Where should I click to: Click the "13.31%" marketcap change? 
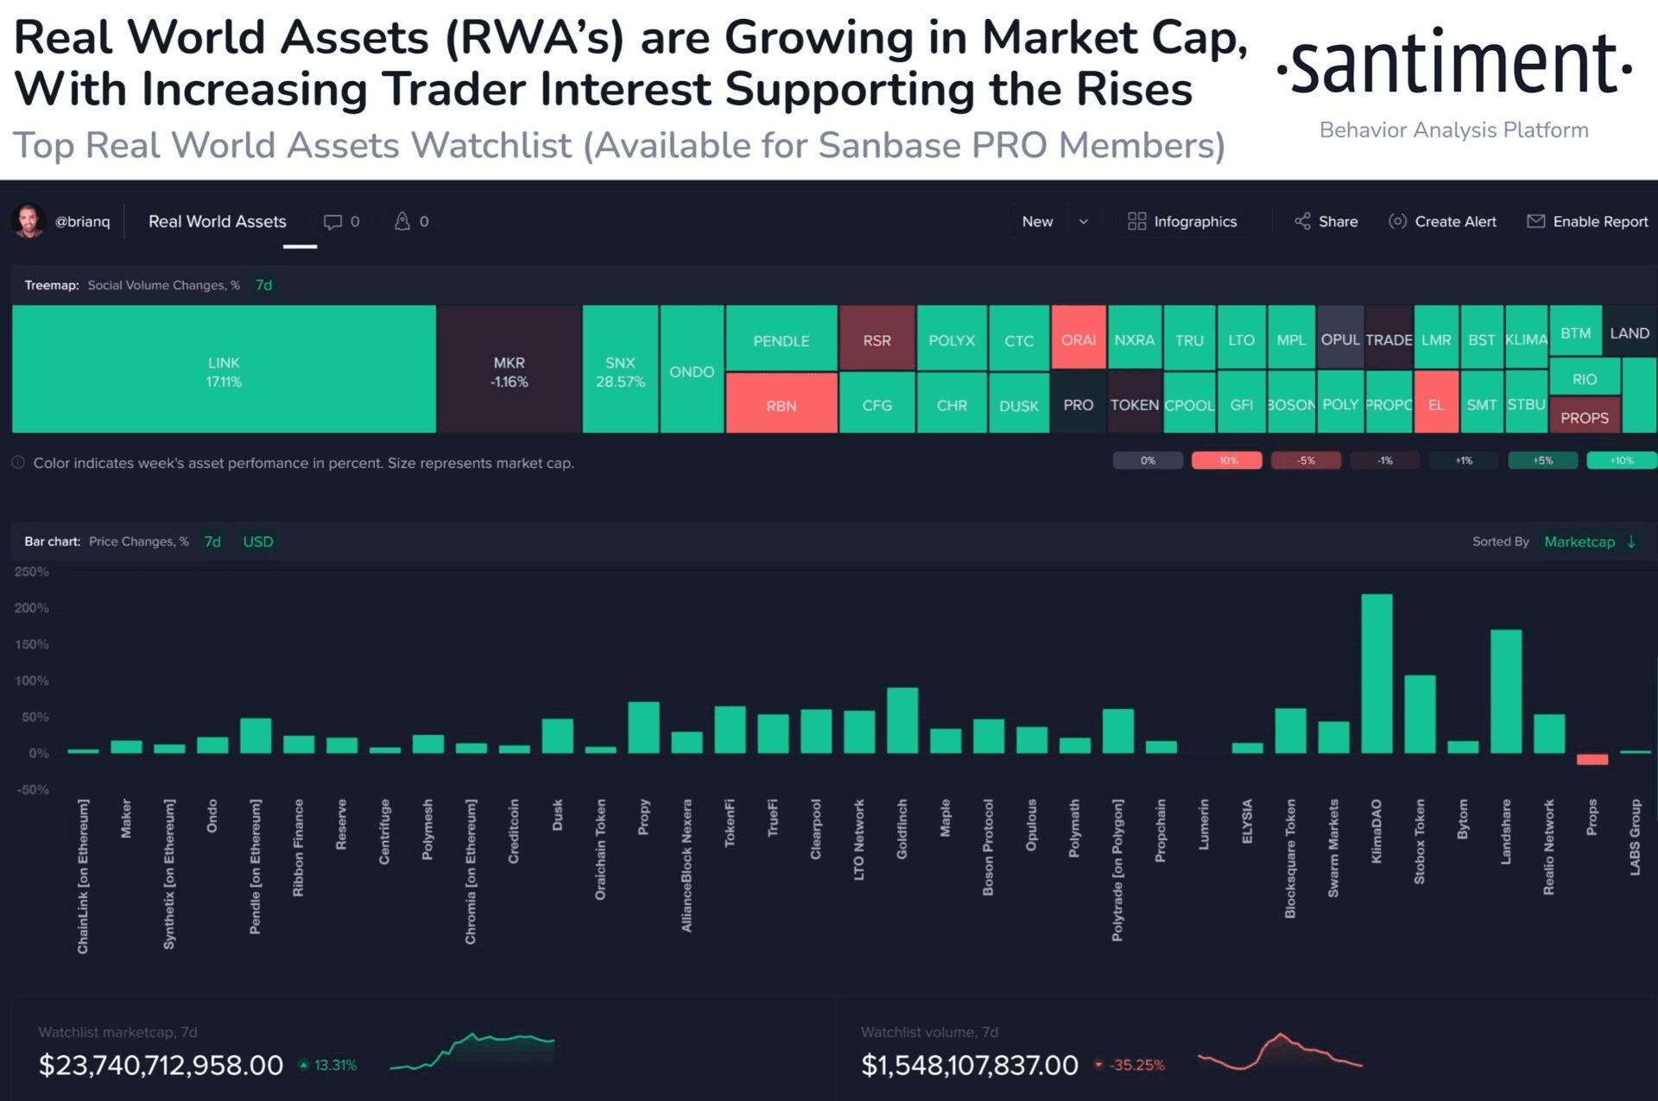point(335,1066)
